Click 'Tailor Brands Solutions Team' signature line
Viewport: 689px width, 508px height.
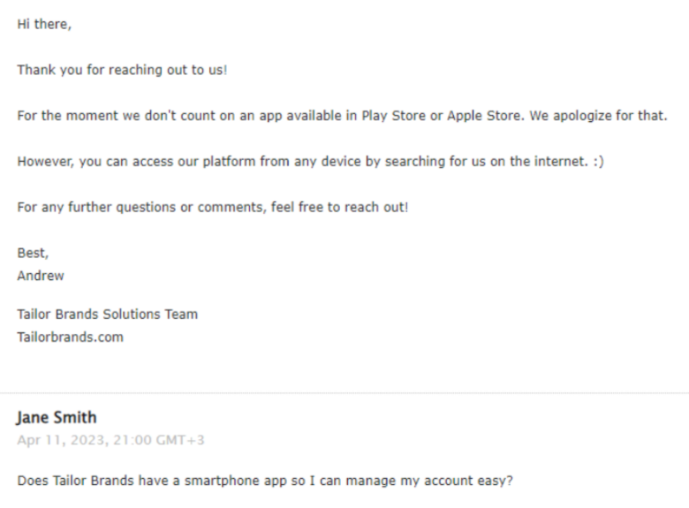[x=108, y=315]
